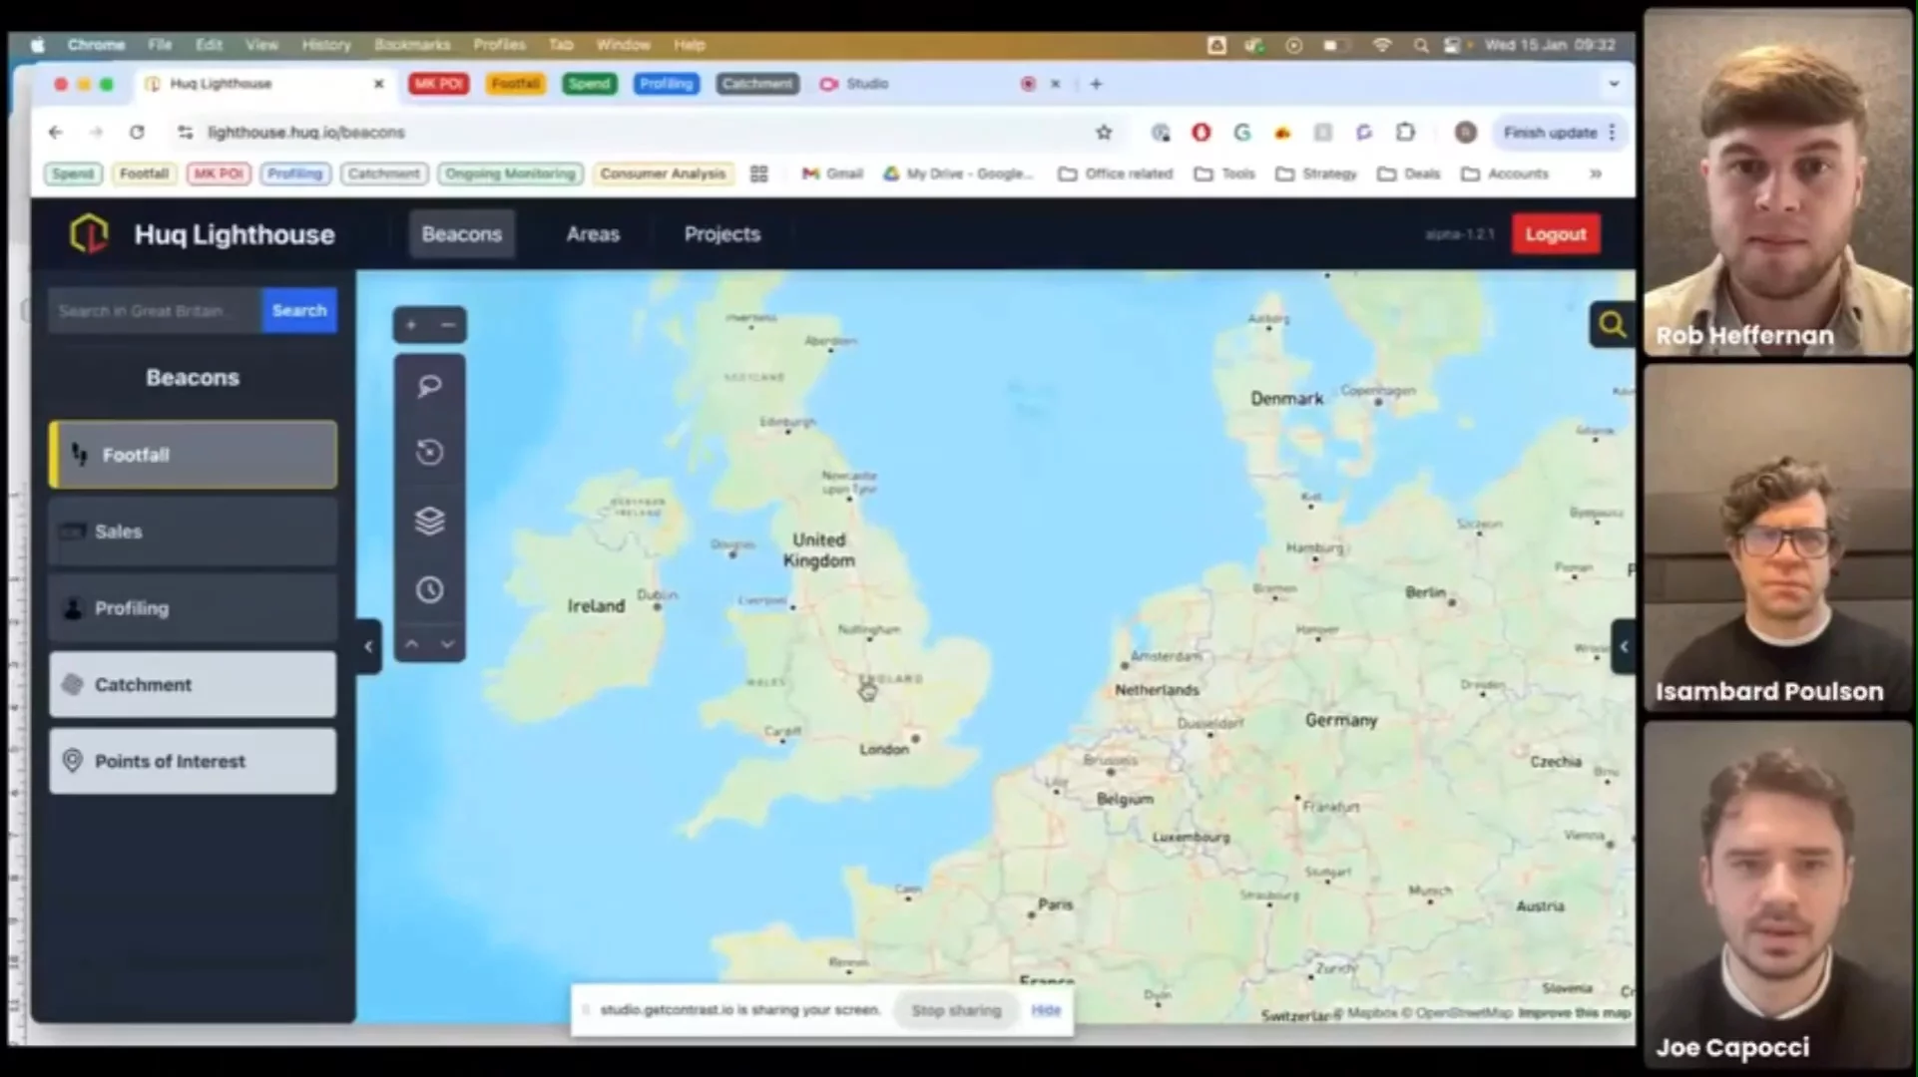
Task: Open the Chrome profile avatar
Action: [x=1465, y=133]
